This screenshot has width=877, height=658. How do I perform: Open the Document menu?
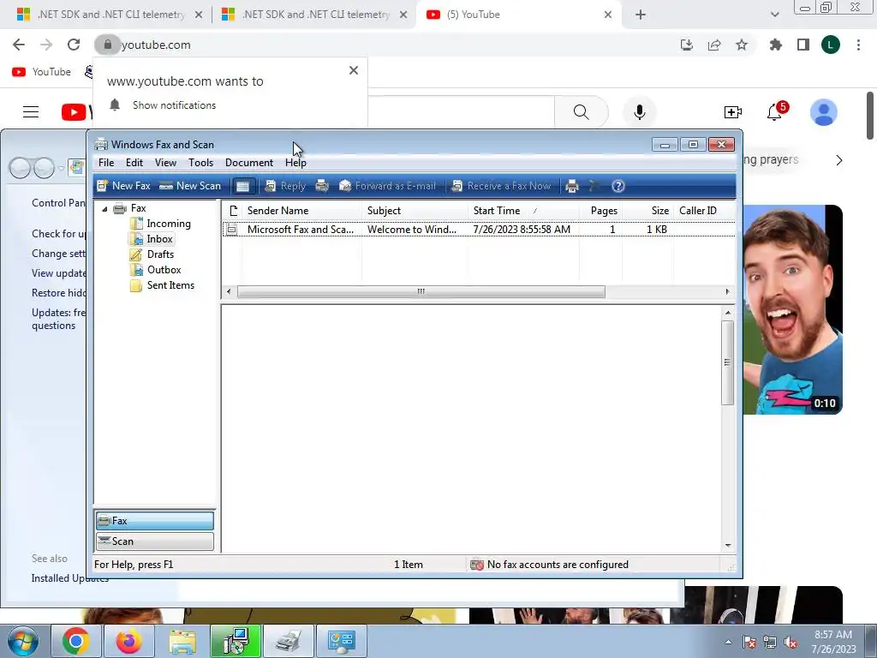[x=249, y=163]
